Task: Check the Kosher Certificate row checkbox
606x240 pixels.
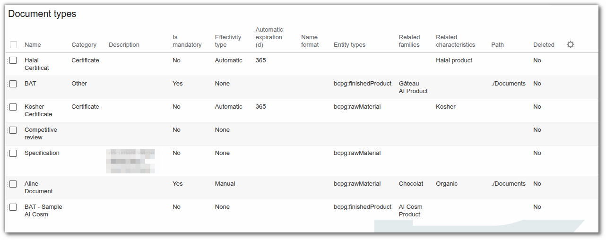Action: point(13,107)
